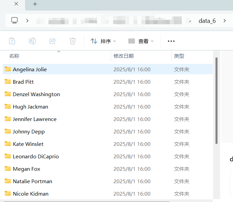Sort by the 名称 column header

(14, 56)
